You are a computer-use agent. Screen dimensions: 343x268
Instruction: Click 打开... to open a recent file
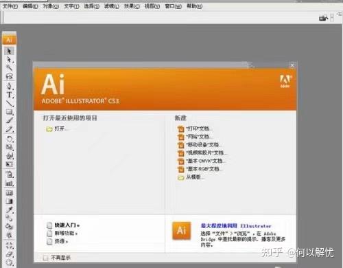57,129
